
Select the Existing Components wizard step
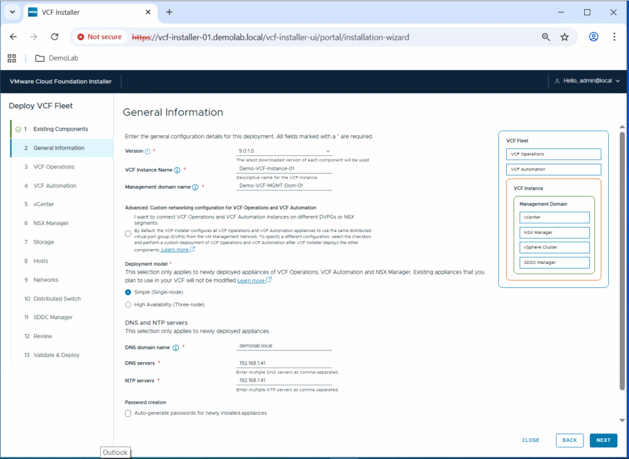pos(60,129)
